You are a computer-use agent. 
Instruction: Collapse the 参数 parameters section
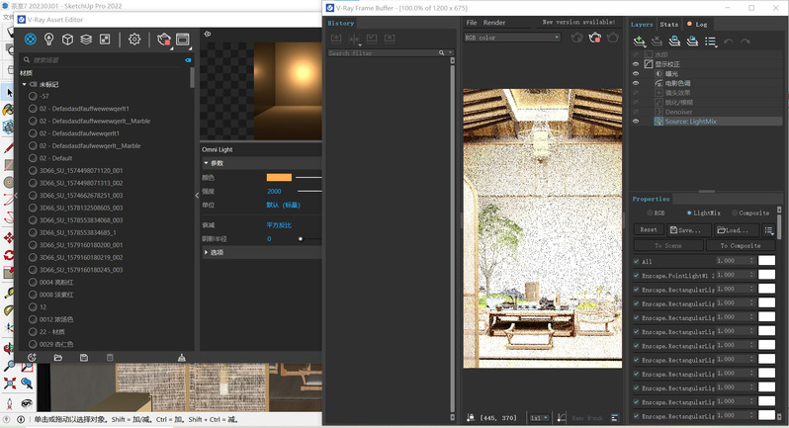tap(207, 163)
